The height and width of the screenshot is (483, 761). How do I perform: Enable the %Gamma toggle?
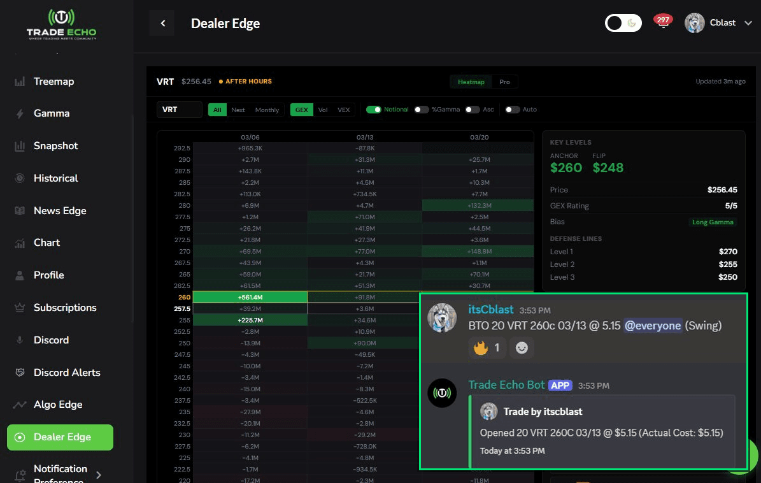[x=422, y=110]
